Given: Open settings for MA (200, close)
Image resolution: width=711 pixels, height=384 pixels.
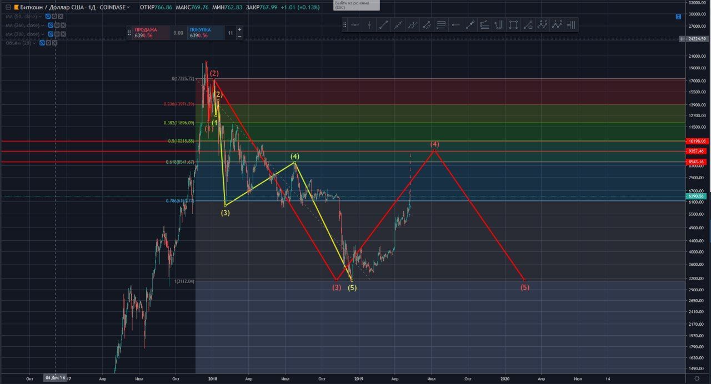Looking at the screenshot, I should click(57, 34).
